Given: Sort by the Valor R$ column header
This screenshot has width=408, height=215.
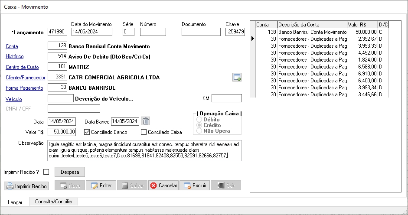Looking at the screenshot, I should pyautogui.click(x=362, y=24).
